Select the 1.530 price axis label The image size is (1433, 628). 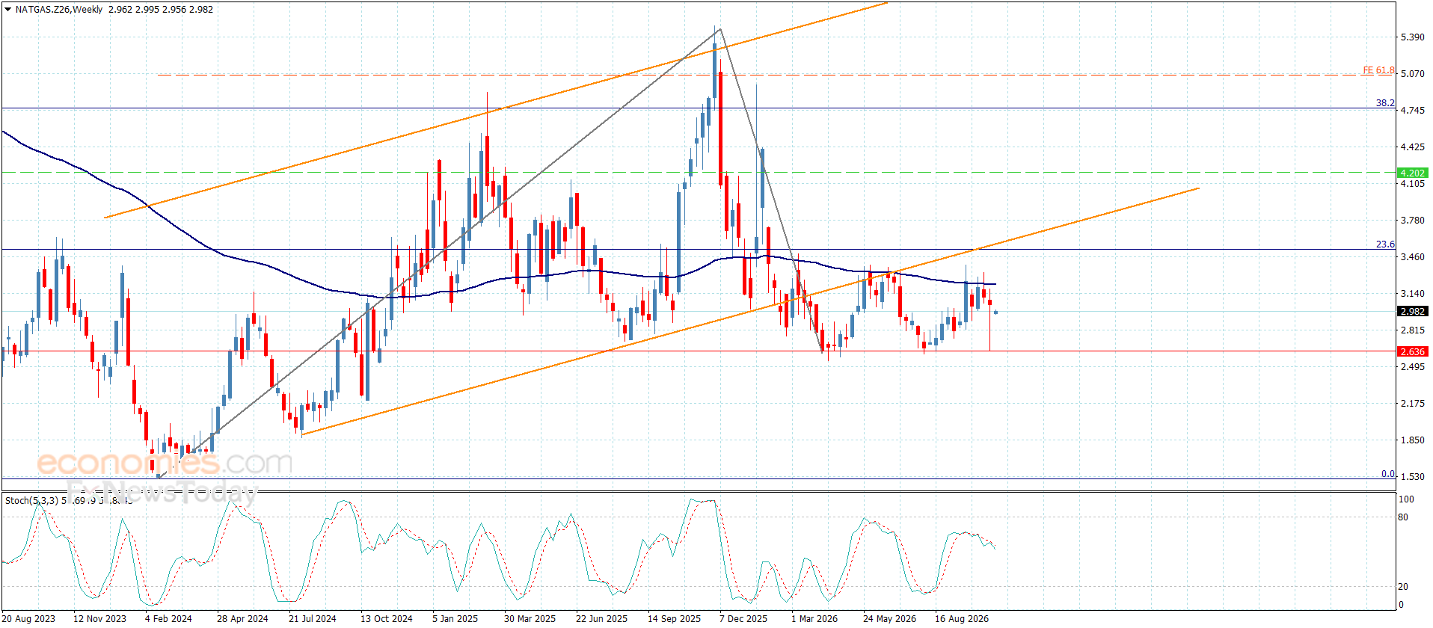point(1412,477)
